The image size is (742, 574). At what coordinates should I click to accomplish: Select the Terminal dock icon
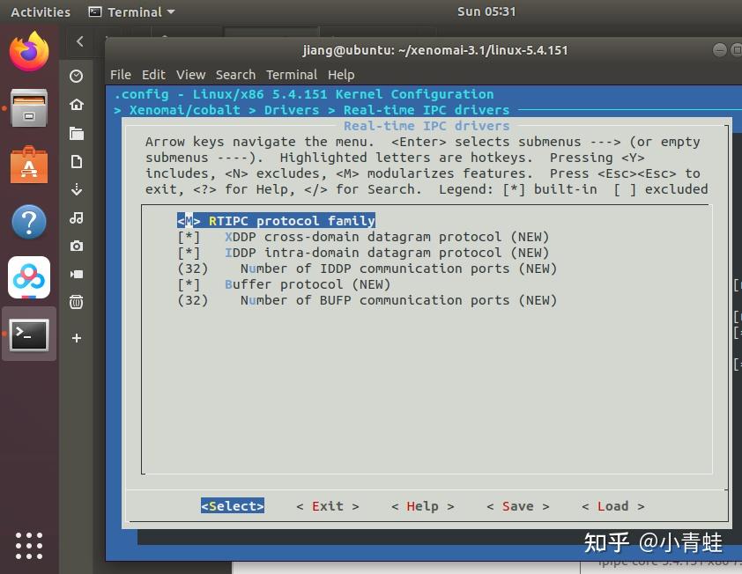pos(29,335)
